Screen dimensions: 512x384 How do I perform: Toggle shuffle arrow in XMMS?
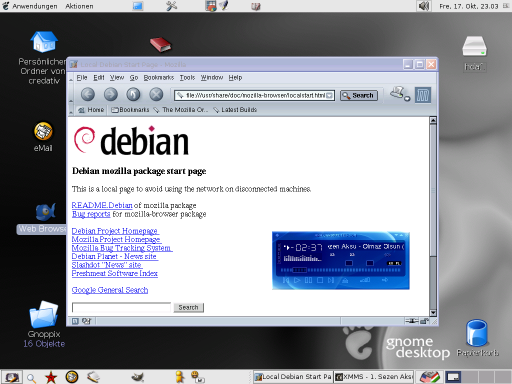tap(384, 280)
